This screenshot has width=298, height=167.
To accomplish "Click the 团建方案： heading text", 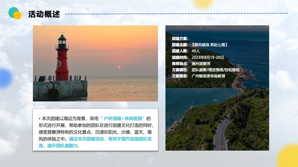I will (180, 39).
